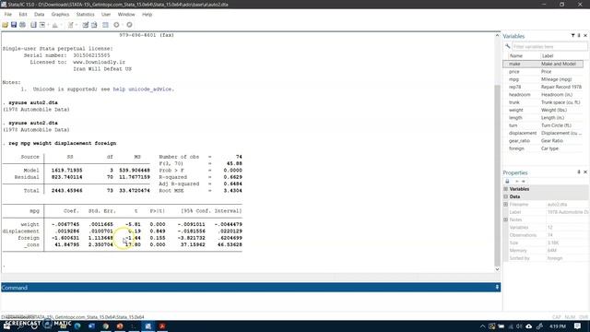Screen dimensions: 590x332
Task: Select the price variable row
Action: click(x=543, y=72)
